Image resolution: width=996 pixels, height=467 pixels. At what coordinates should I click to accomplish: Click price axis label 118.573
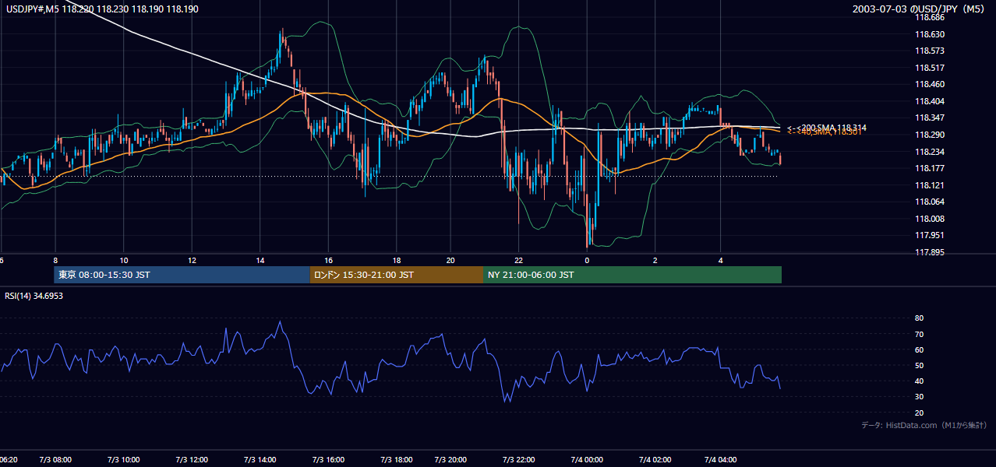point(930,51)
